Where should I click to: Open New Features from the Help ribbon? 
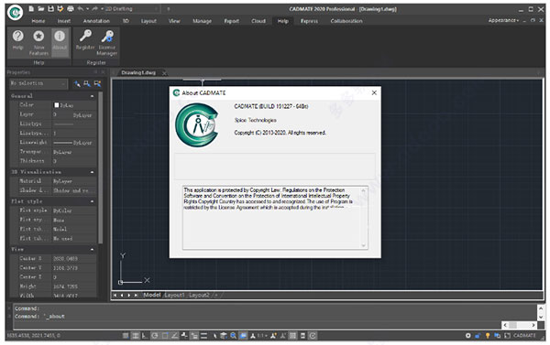click(x=38, y=43)
